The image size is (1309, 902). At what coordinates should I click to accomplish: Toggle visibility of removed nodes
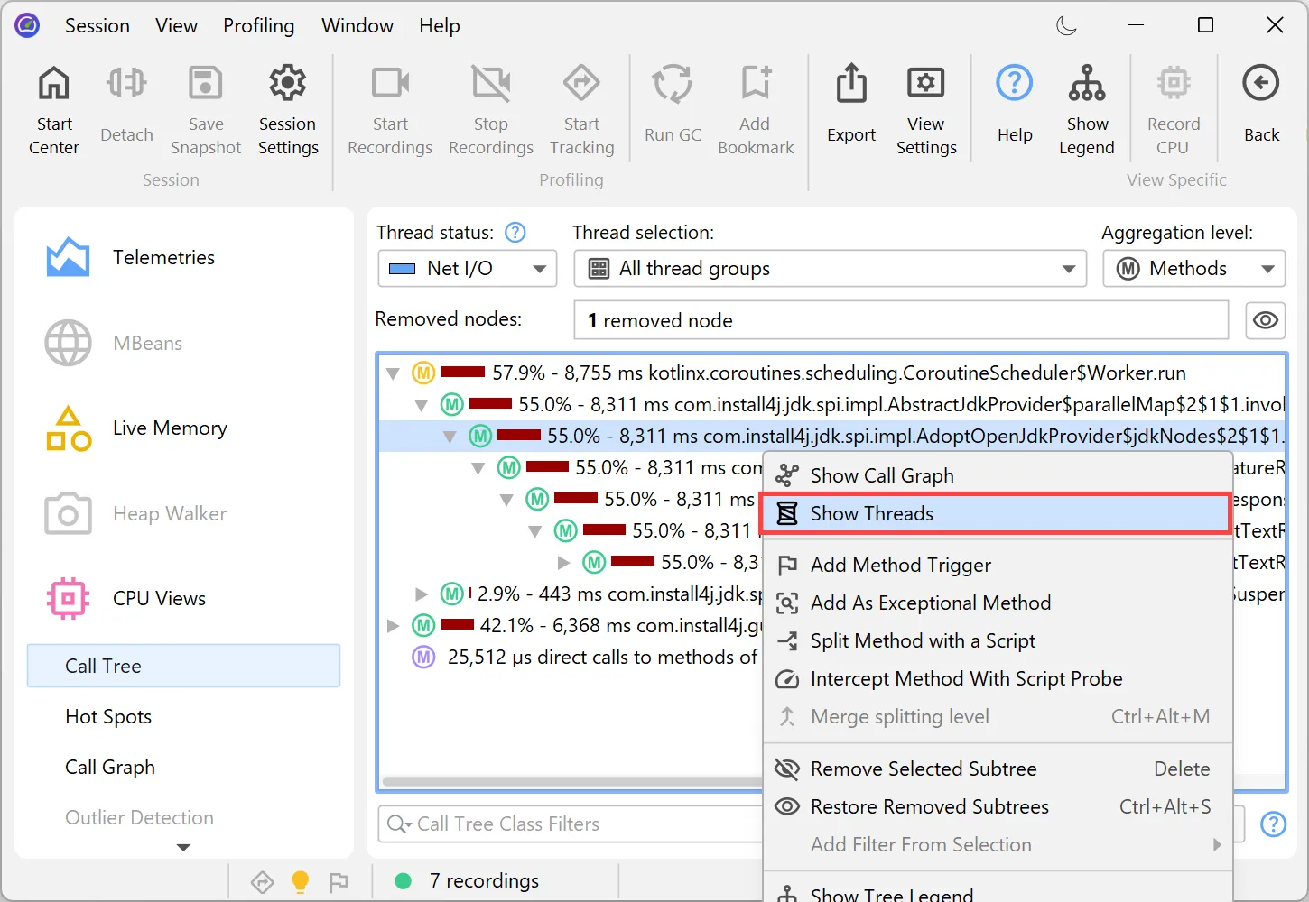(x=1265, y=320)
